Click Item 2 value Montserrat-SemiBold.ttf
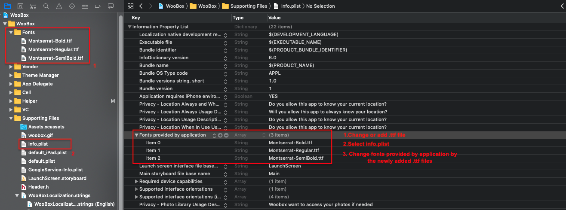566x210 pixels. point(296,158)
